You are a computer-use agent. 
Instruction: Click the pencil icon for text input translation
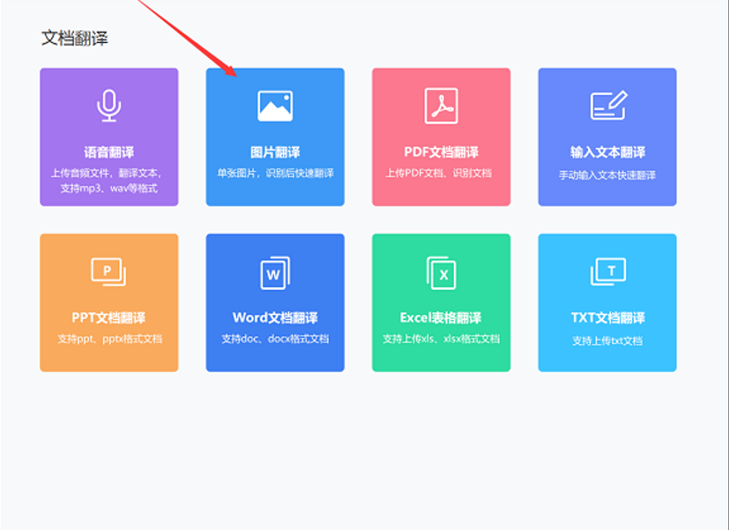[607, 105]
